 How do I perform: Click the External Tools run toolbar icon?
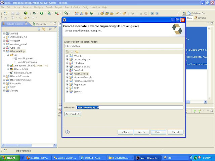pyautogui.click(x=57, y=13)
